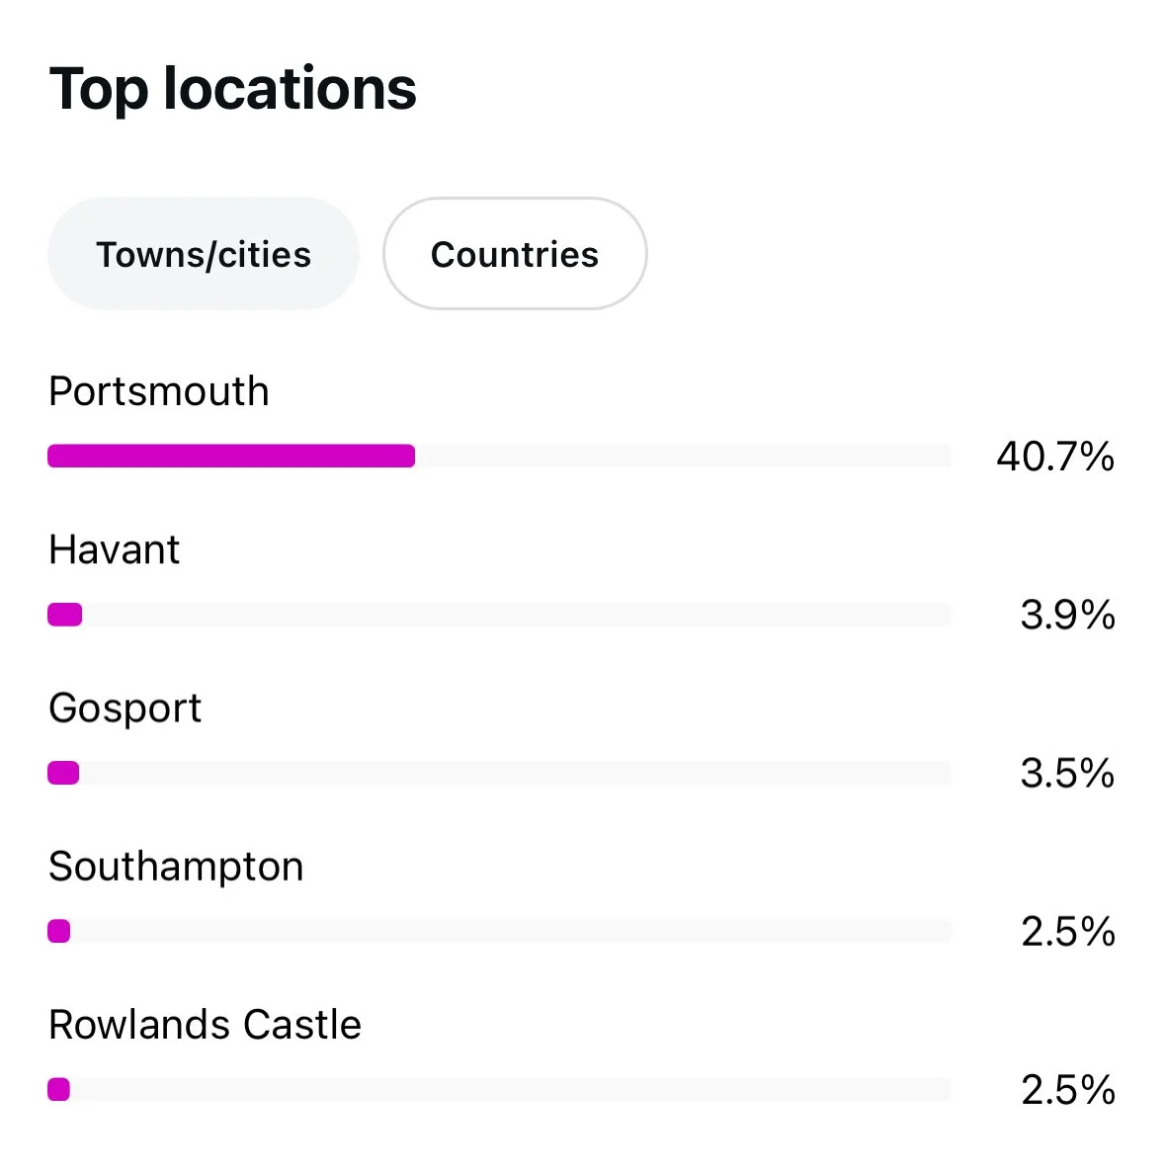1165x1174 pixels.
Task: Click the Southampton magenta bar fill
Action: click(x=59, y=931)
